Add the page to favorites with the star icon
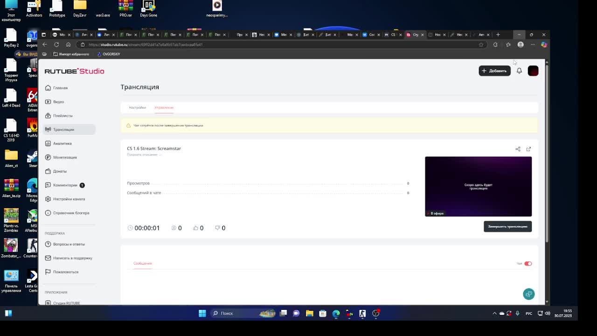 coord(481,44)
